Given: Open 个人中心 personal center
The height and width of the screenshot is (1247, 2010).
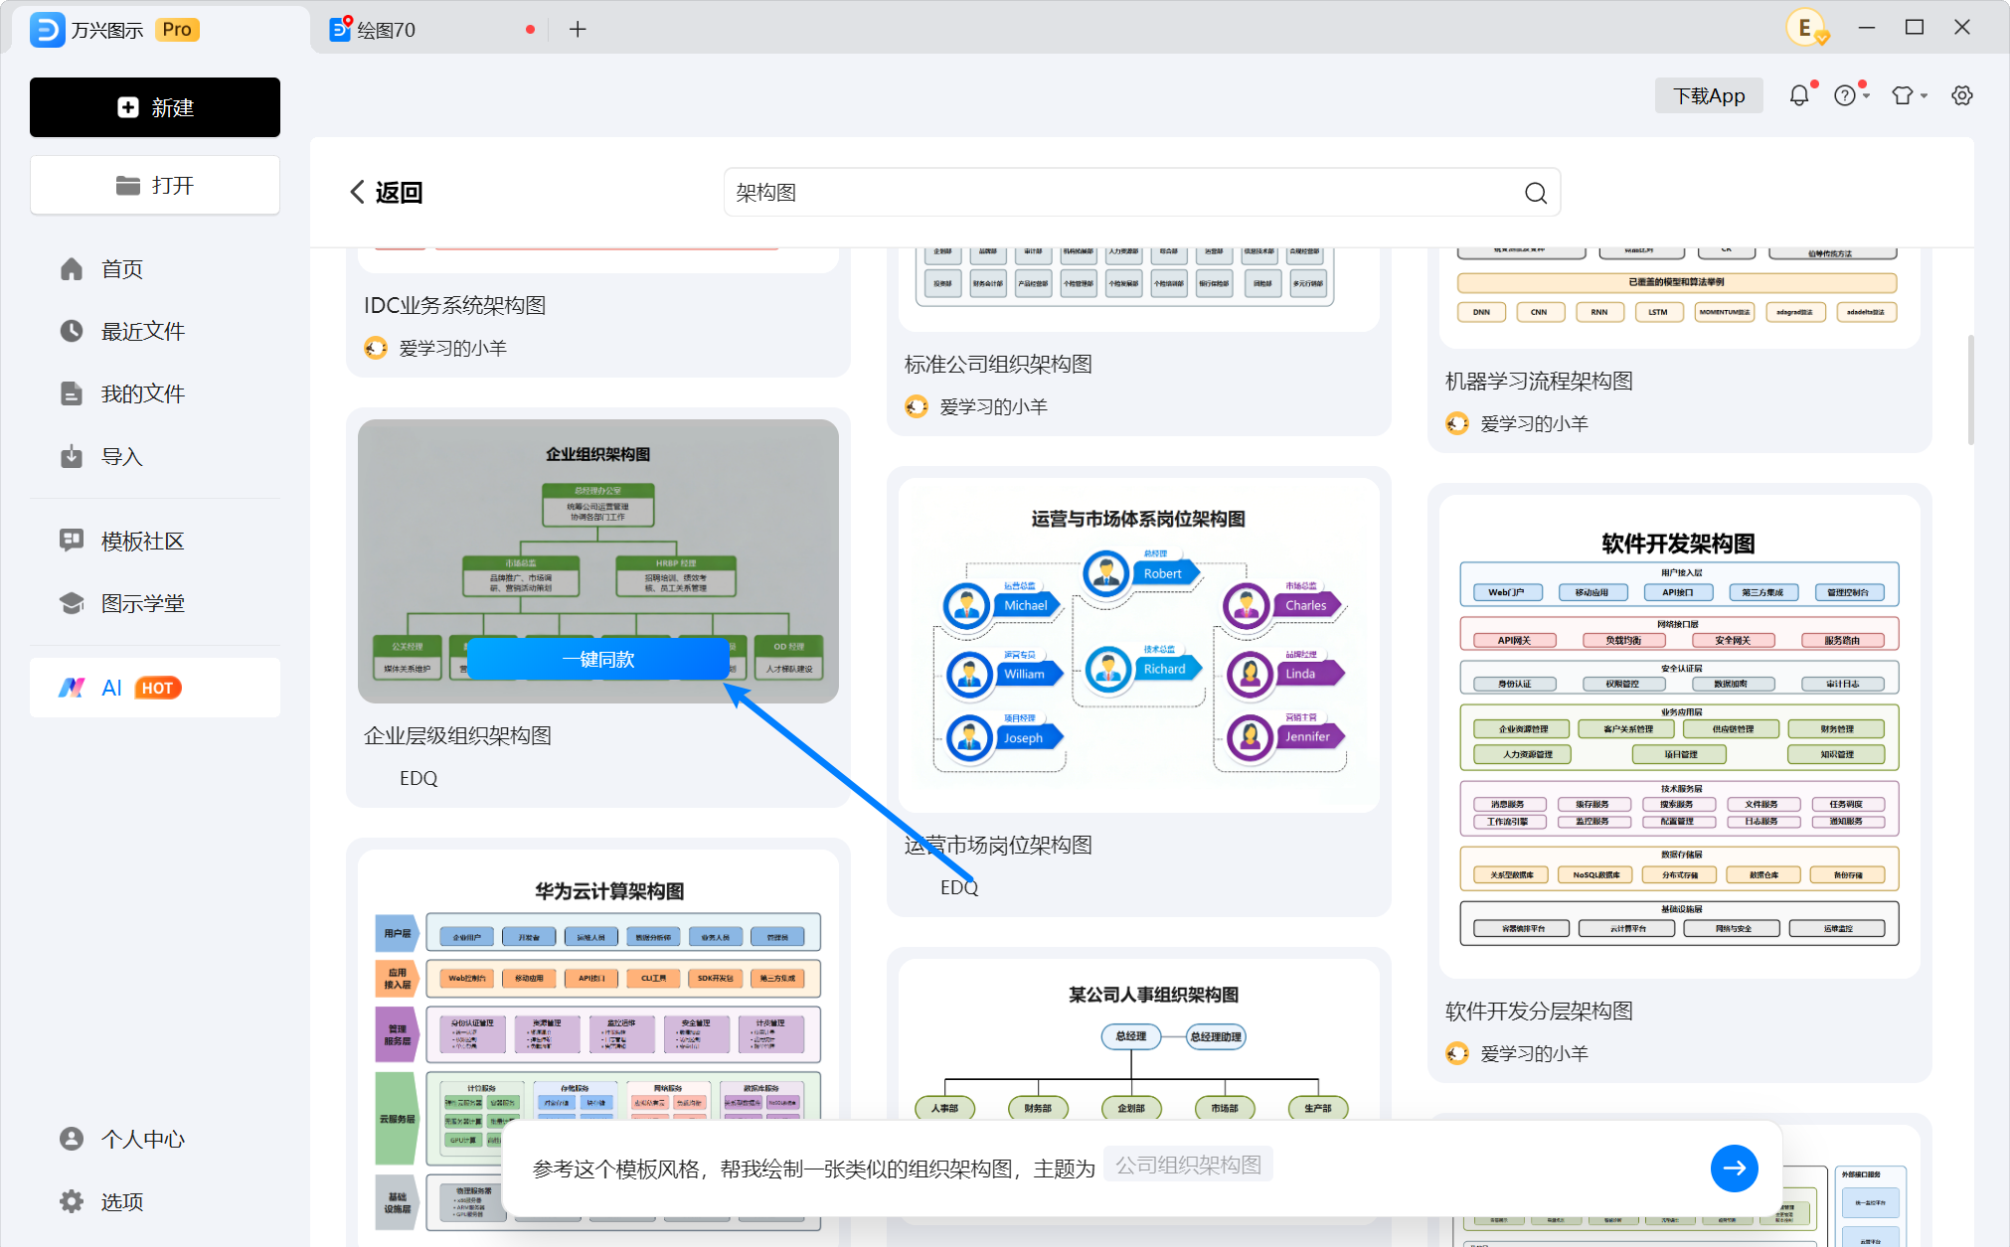Looking at the screenshot, I should 155,1139.
